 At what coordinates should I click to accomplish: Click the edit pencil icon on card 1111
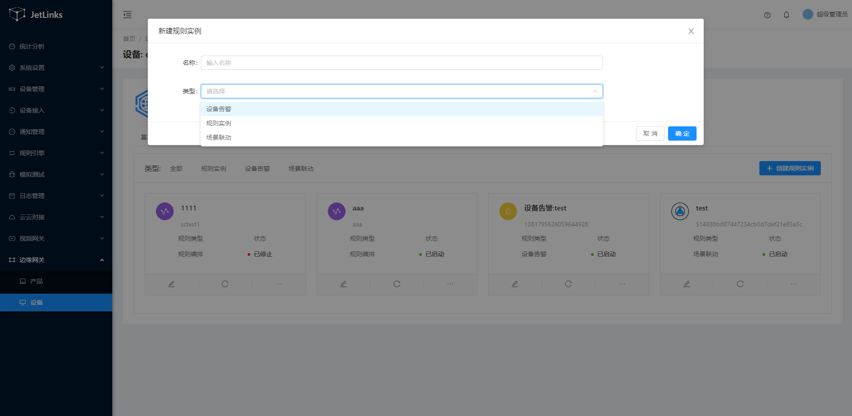[171, 284]
